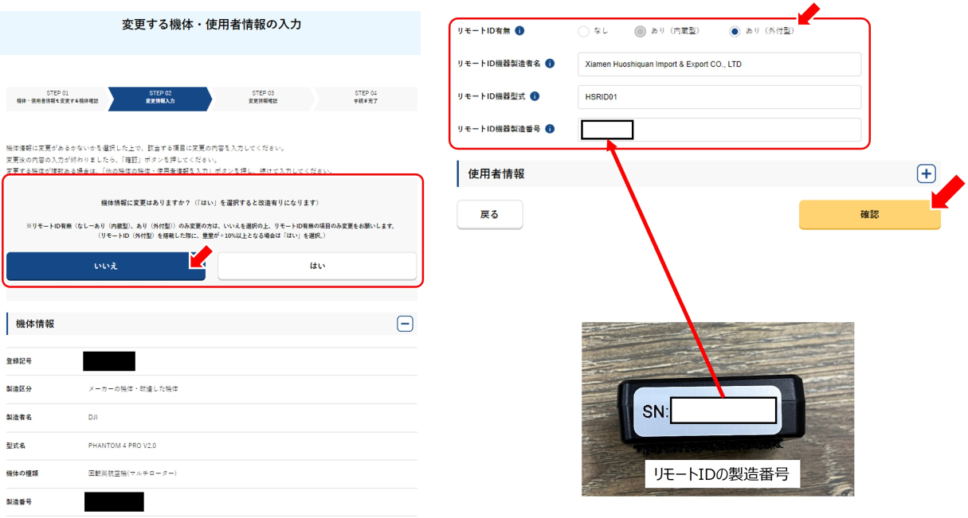Choose the あり（外付型） radio option
The image size is (968, 518).
point(734,32)
